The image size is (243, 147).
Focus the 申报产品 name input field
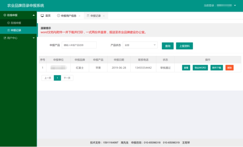79,45
